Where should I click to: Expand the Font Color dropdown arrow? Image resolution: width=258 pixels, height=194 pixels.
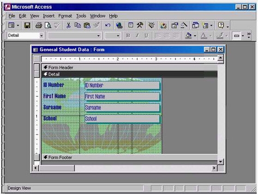click(x=210, y=35)
